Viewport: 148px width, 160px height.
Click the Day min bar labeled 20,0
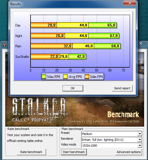[x=44, y=25]
